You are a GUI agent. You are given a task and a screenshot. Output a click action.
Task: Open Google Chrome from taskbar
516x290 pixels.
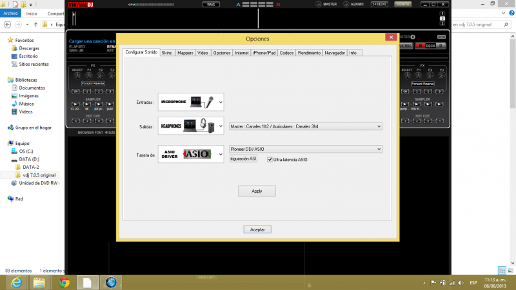pos(64,282)
